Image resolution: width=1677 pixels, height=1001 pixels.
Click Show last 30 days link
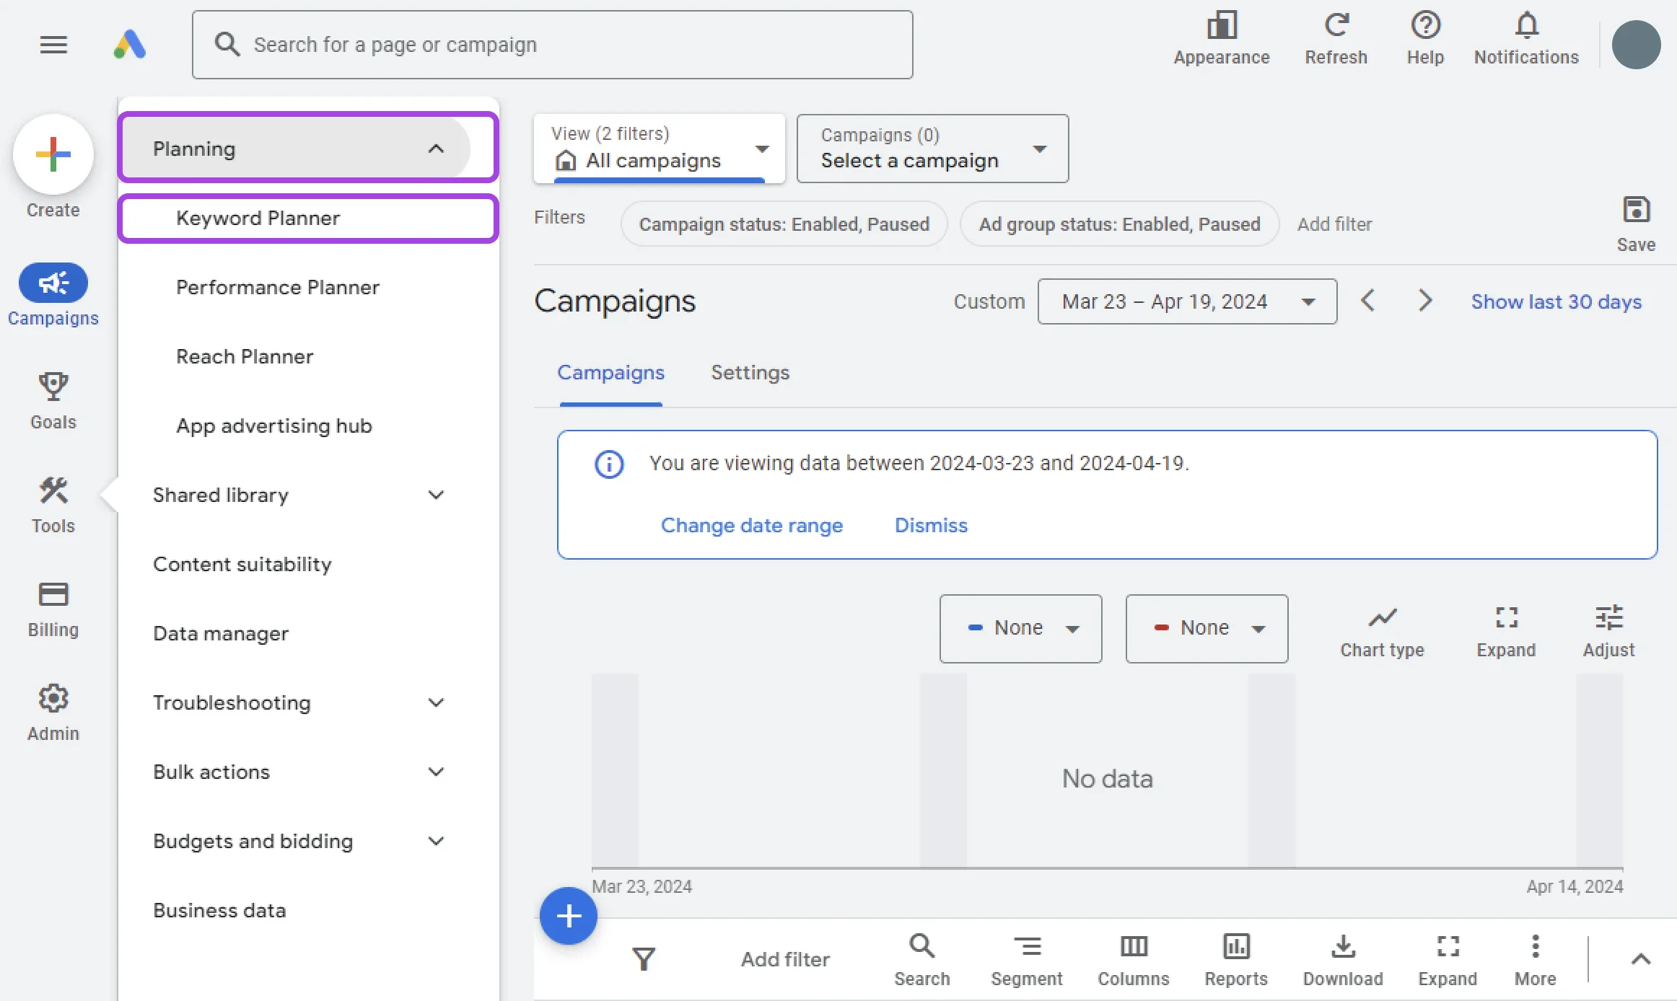click(x=1556, y=301)
